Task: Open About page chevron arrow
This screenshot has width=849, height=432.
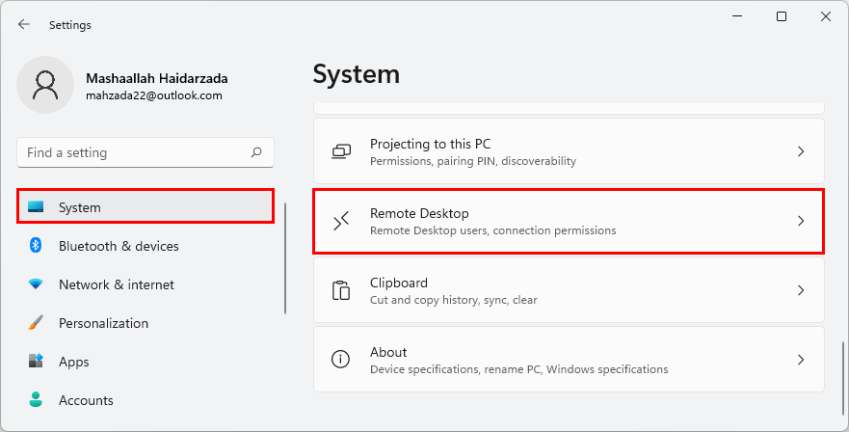Action: click(800, 360)
